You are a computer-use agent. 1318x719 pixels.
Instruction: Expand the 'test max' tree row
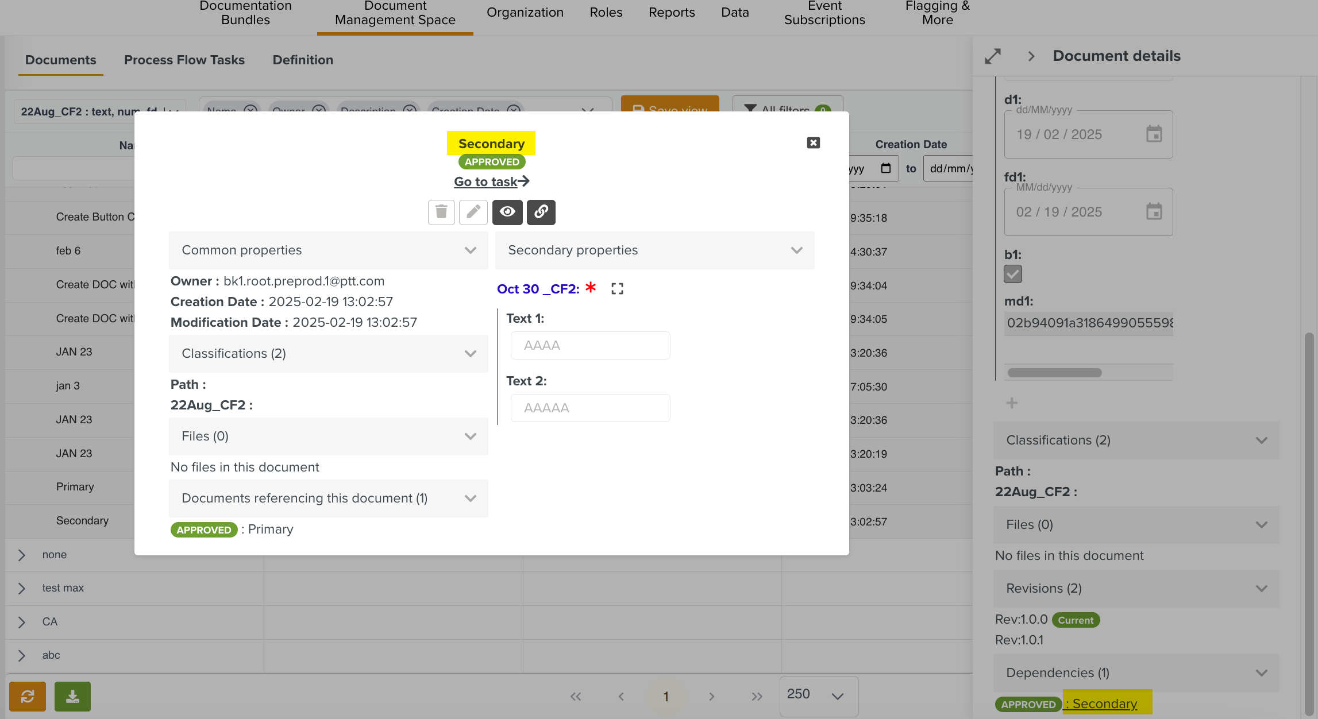click(x=22, y=588)
